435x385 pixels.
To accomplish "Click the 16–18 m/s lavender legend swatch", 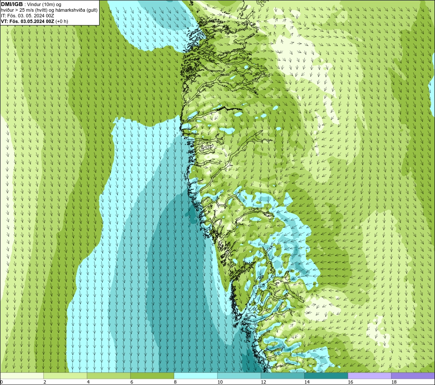I will [x=369, y=375].
